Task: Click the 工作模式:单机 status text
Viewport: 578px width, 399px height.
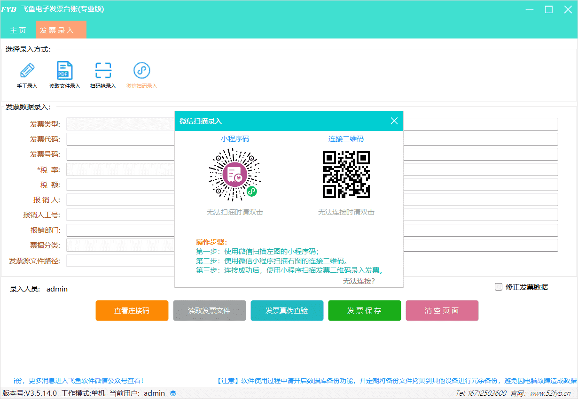Action: click(x=84, y=393)
